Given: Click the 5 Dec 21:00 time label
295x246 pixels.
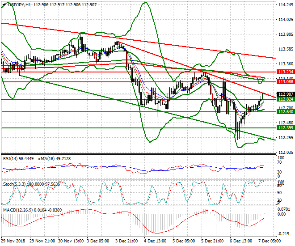Looking at the screenshot, I should click(212, 241).
